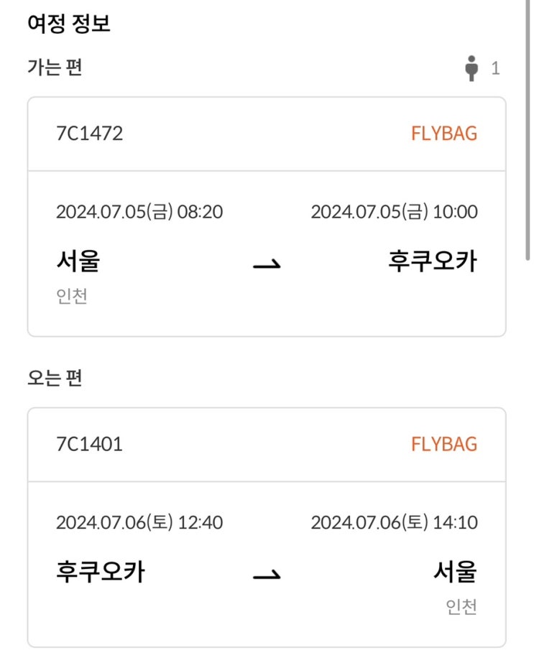Click the passenger person icon
The image size is (534, 668).
471,69
